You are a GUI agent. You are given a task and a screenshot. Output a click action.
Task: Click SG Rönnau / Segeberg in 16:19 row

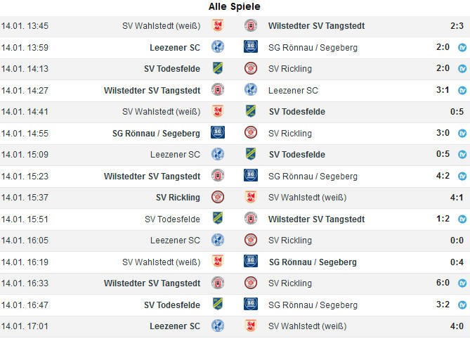coord(313,262)
